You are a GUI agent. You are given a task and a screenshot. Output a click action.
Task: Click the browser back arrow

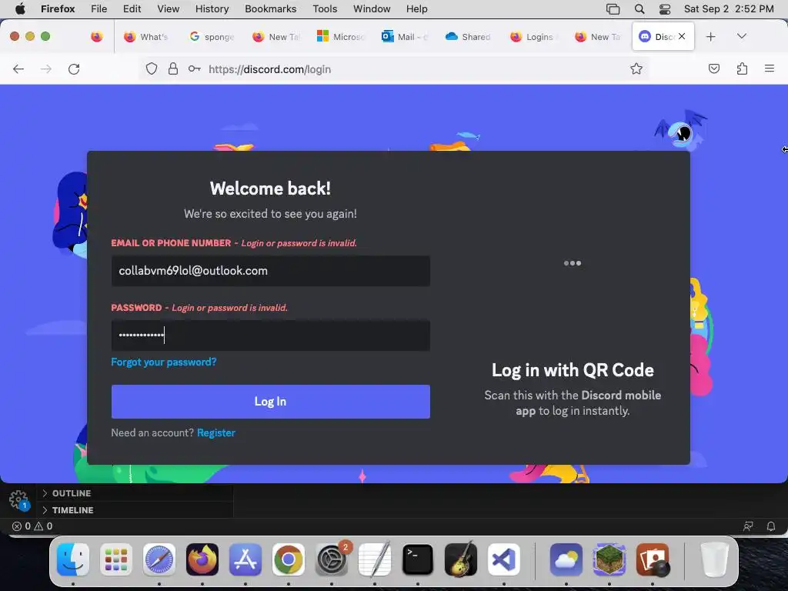18,68
